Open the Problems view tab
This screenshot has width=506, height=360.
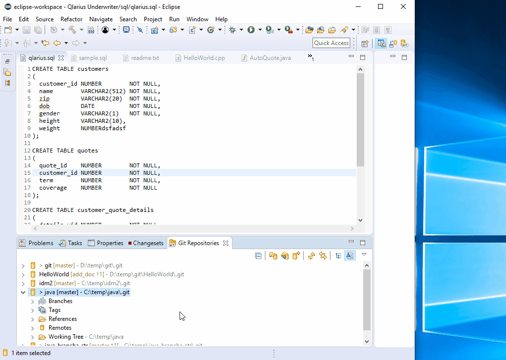[40, 243]
